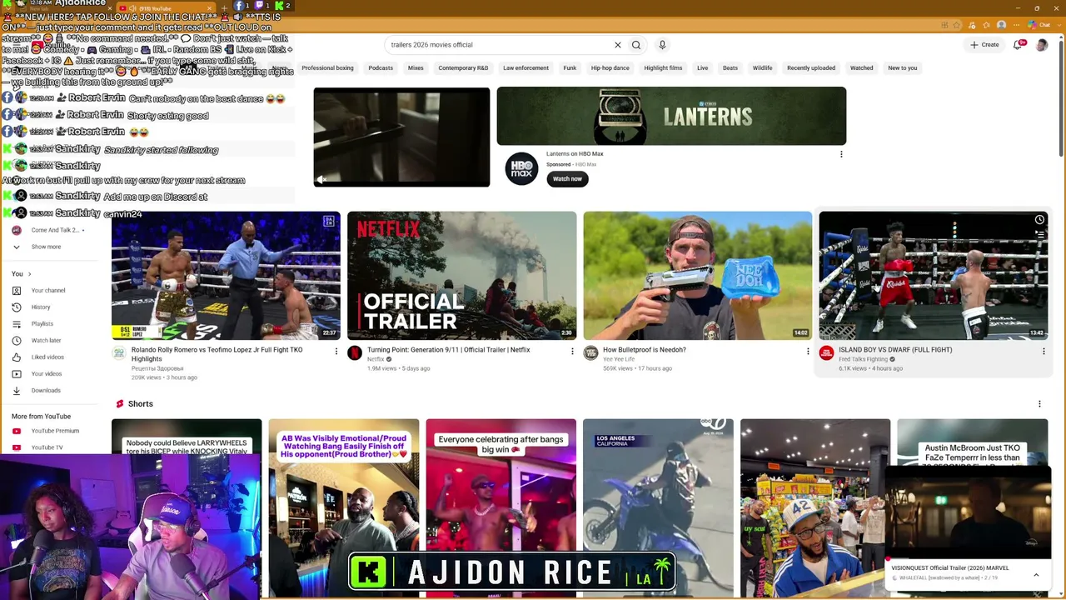Image resolution: width=1066 pixels, height=600 pixels.
Task: Click the Watch later clock on ISLAND BOY thumbnail
Action: click(1039, 220)
